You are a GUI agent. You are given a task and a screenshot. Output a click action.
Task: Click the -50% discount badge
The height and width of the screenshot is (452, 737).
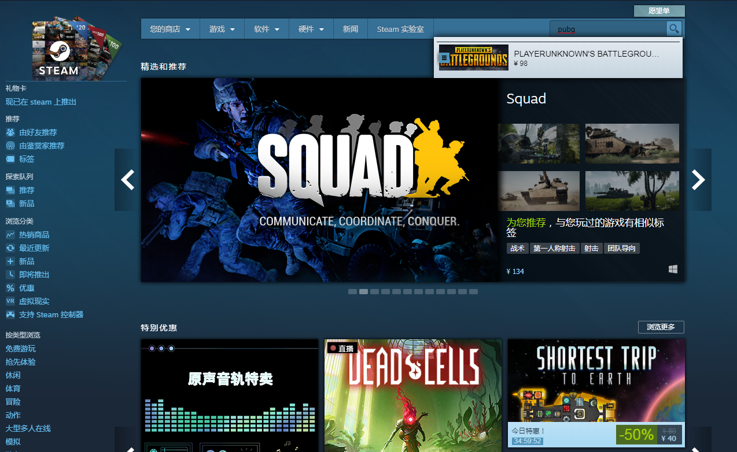coord(636,435)
